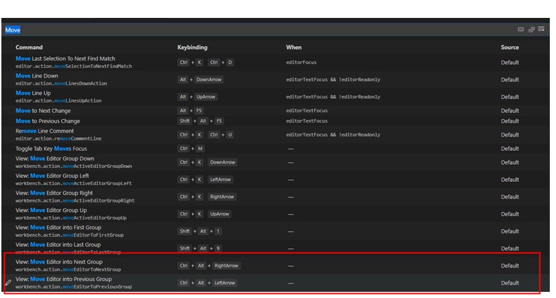Click the When column header
Viewport: 556px width, 298px height.
tap(294, 47)
